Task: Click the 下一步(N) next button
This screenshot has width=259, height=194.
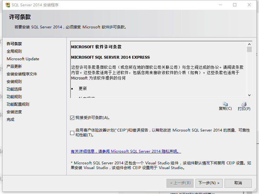Action: point(209,183)
